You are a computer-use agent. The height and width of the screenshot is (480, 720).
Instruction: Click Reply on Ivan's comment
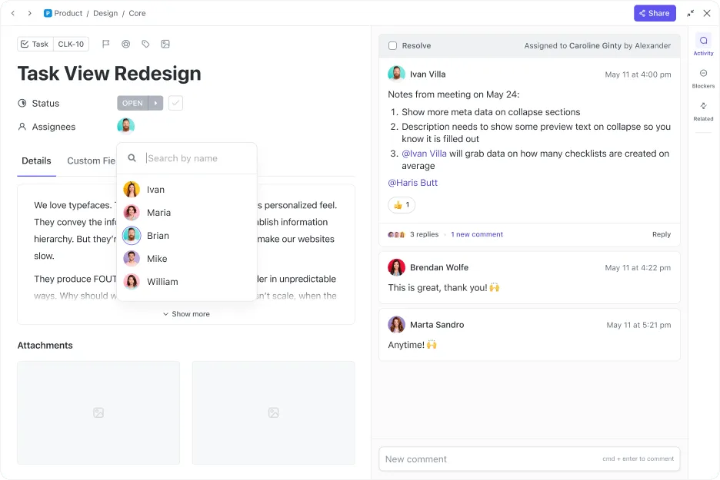[x=662, y=234]
